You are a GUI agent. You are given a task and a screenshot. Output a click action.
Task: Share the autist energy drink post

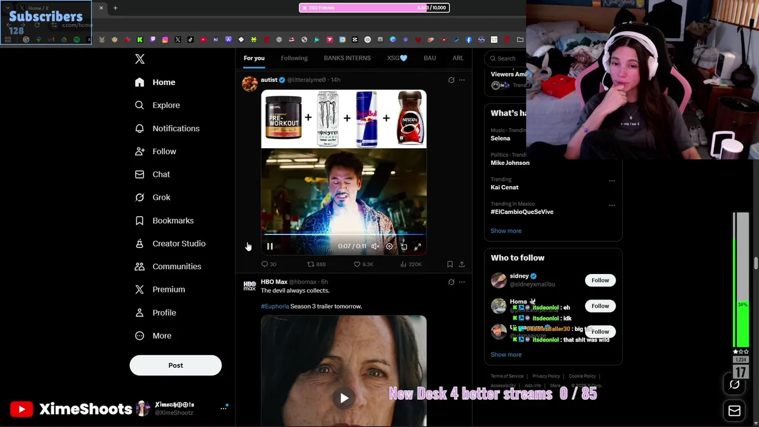(x=462, y=264)
